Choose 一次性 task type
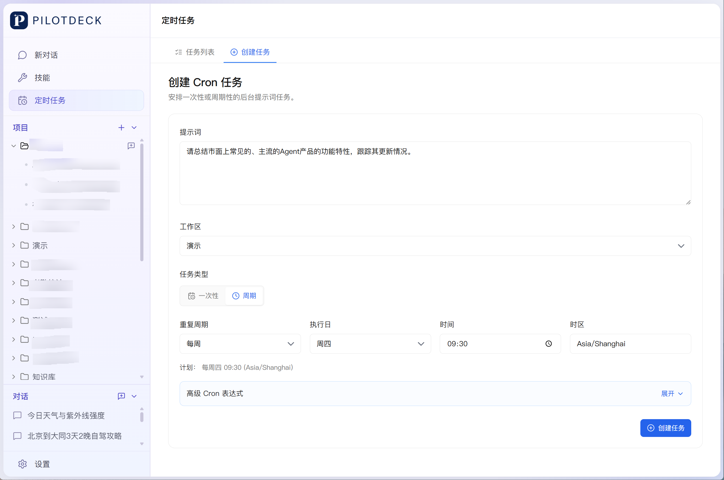The height and width of the screenshot is (480, 724). coord(203,296)
